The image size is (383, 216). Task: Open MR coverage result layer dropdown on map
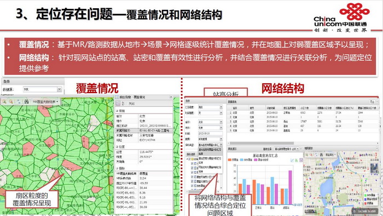click(x=45, y=101)
